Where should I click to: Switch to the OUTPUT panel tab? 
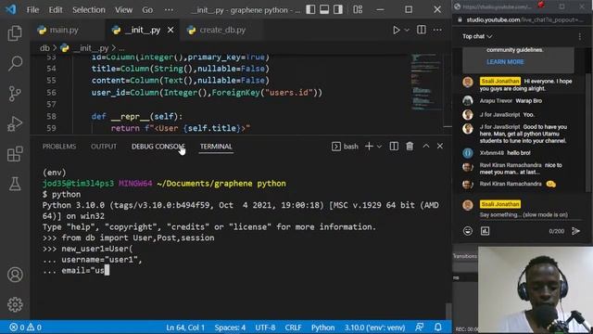(104, 147)
